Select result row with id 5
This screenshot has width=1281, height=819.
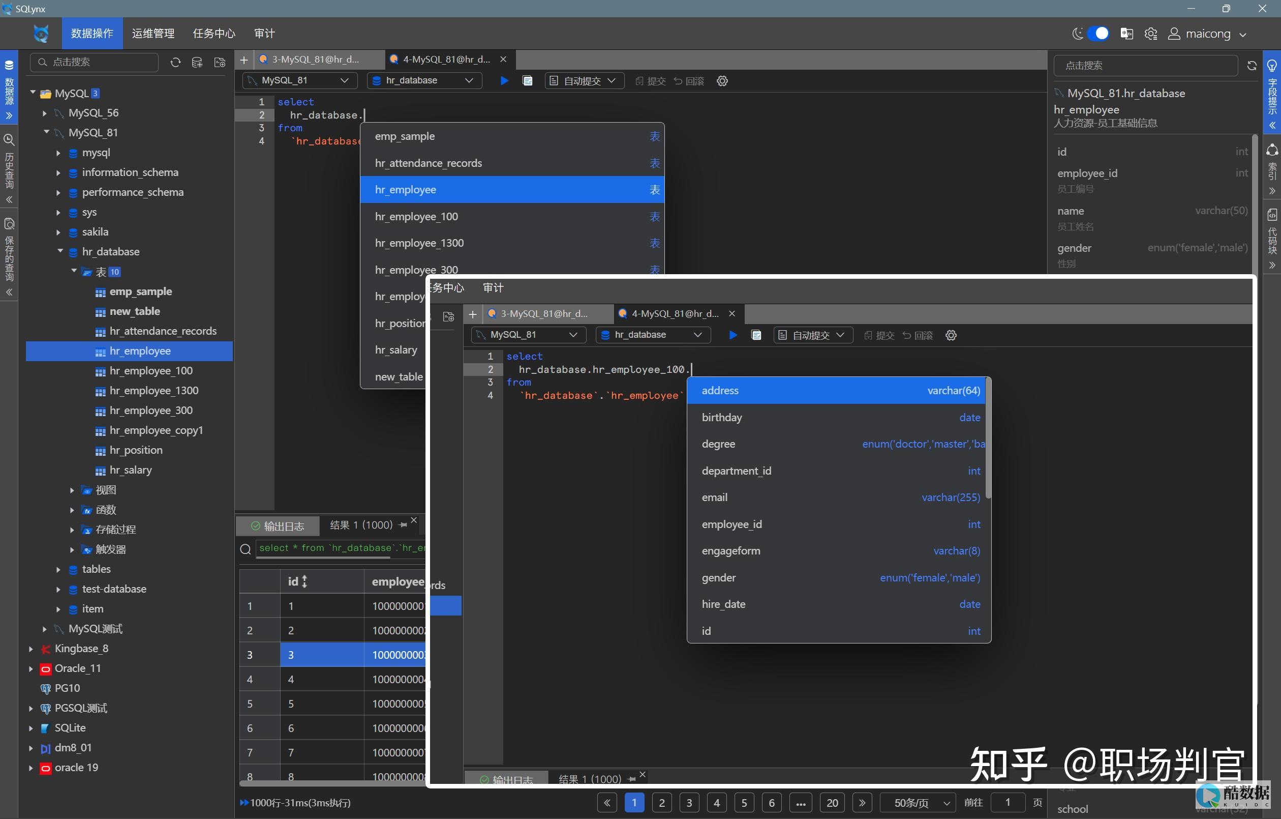click(332, 704)
